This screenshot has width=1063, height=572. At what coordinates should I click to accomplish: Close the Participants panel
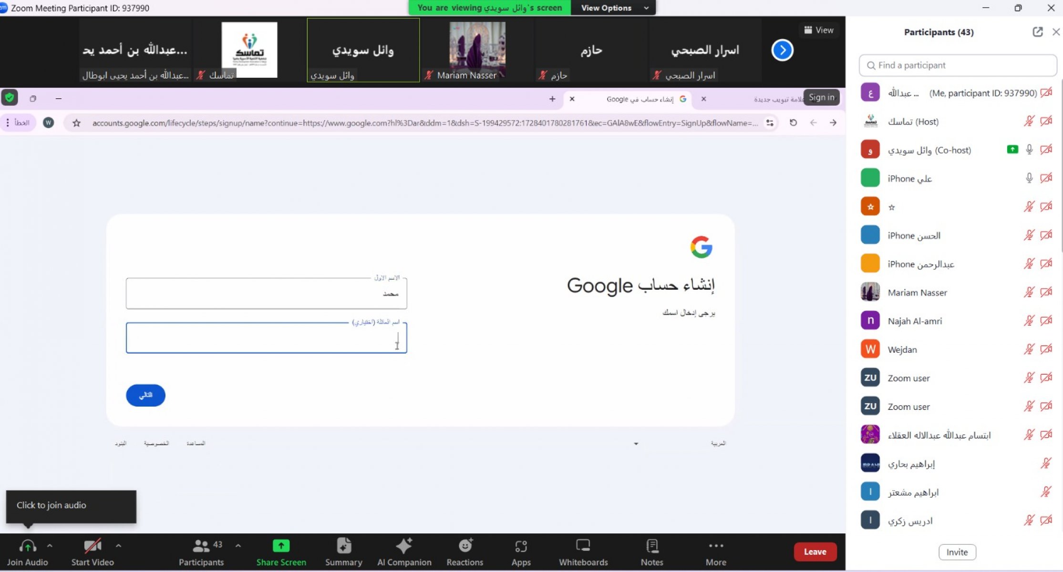(x=1056, y=32)
